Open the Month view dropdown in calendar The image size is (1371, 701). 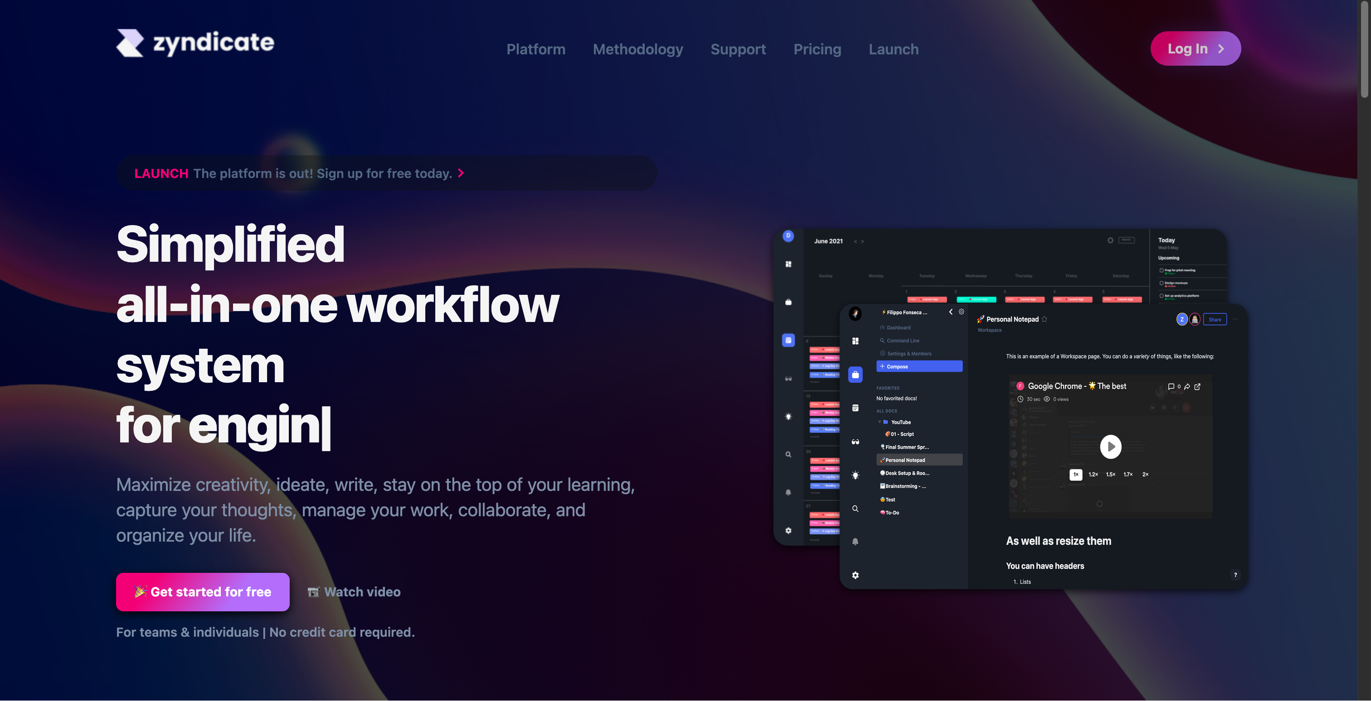[x=1126, y=240]
